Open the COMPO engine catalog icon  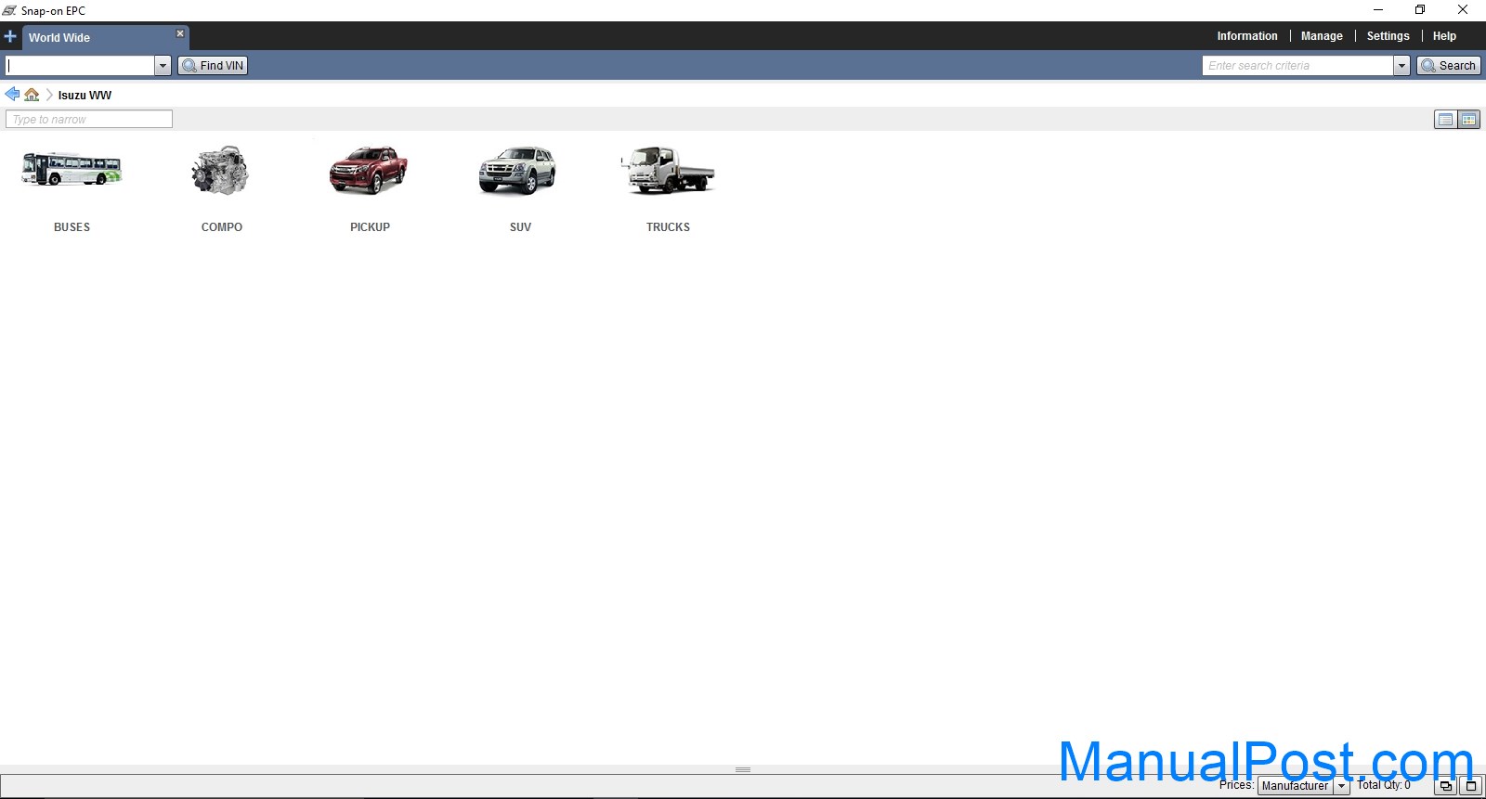pyautogui.click(x=221, y=170)
